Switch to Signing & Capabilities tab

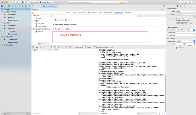79,13
